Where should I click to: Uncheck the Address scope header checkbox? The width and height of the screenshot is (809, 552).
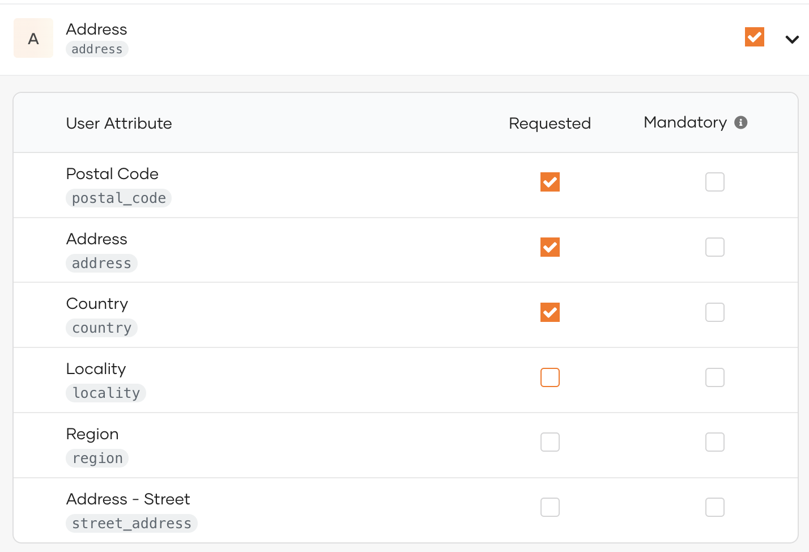755,37
